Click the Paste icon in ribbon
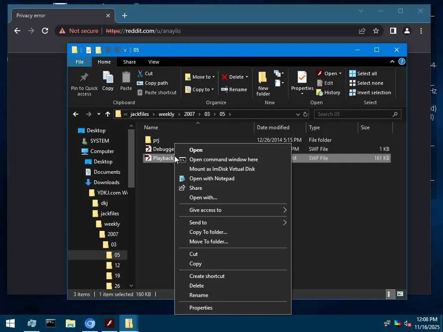 click(x=126, y=78)
